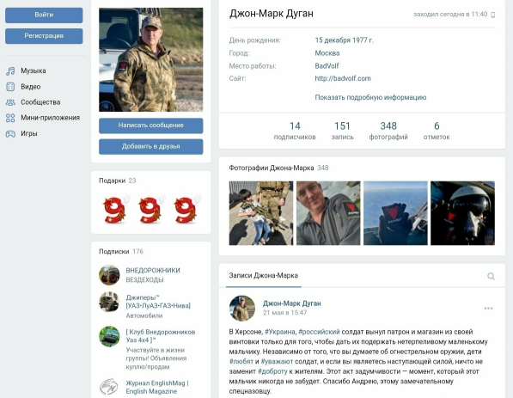
Task: Click Написать сообщение button
Action: coord(151,126)
